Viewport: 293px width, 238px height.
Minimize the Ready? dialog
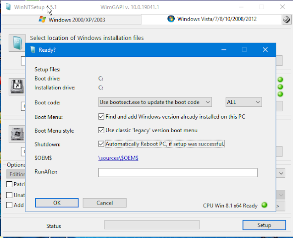[x=224, y=49]
